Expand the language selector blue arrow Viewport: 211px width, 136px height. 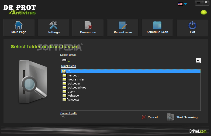click(x=185, y=4)
